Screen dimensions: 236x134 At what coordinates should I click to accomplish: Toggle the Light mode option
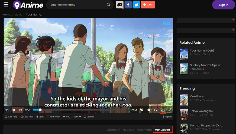[40, 117]
